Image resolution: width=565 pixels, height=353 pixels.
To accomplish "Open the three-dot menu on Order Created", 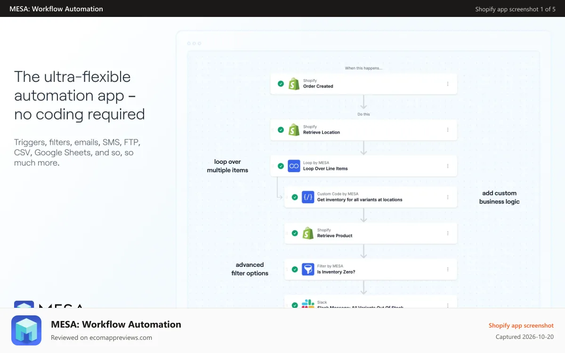I will click(x=448, y=84).
